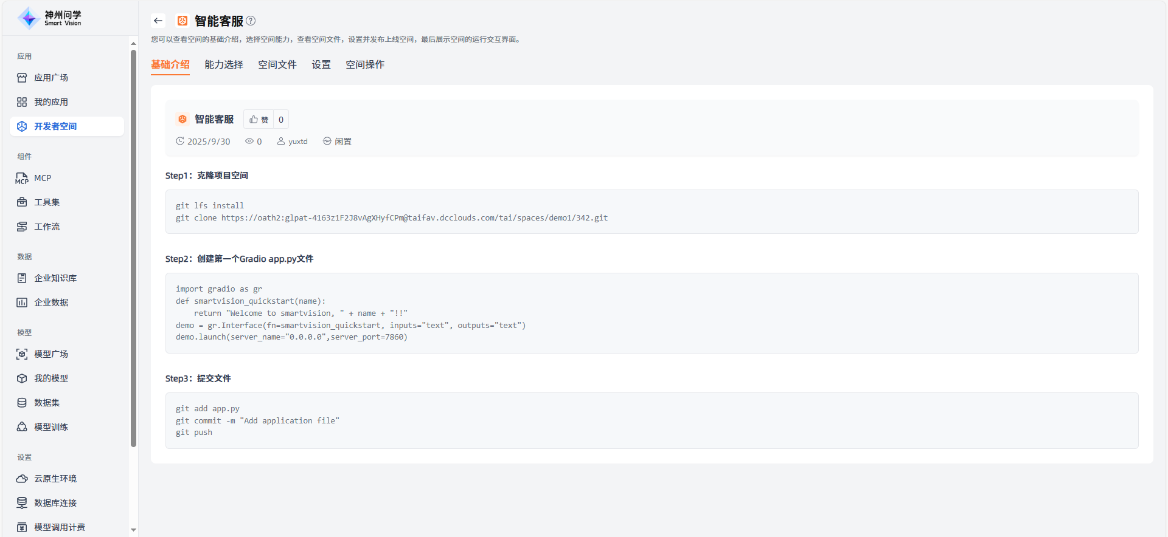Click the thumbs-up like button
Image resolution: width=1168 pixels, height=537 pixels.
click(x=259, y=120)
